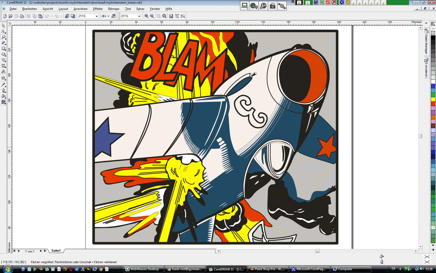Create a new document
The image size is (436, 273).
click(5, 16)
